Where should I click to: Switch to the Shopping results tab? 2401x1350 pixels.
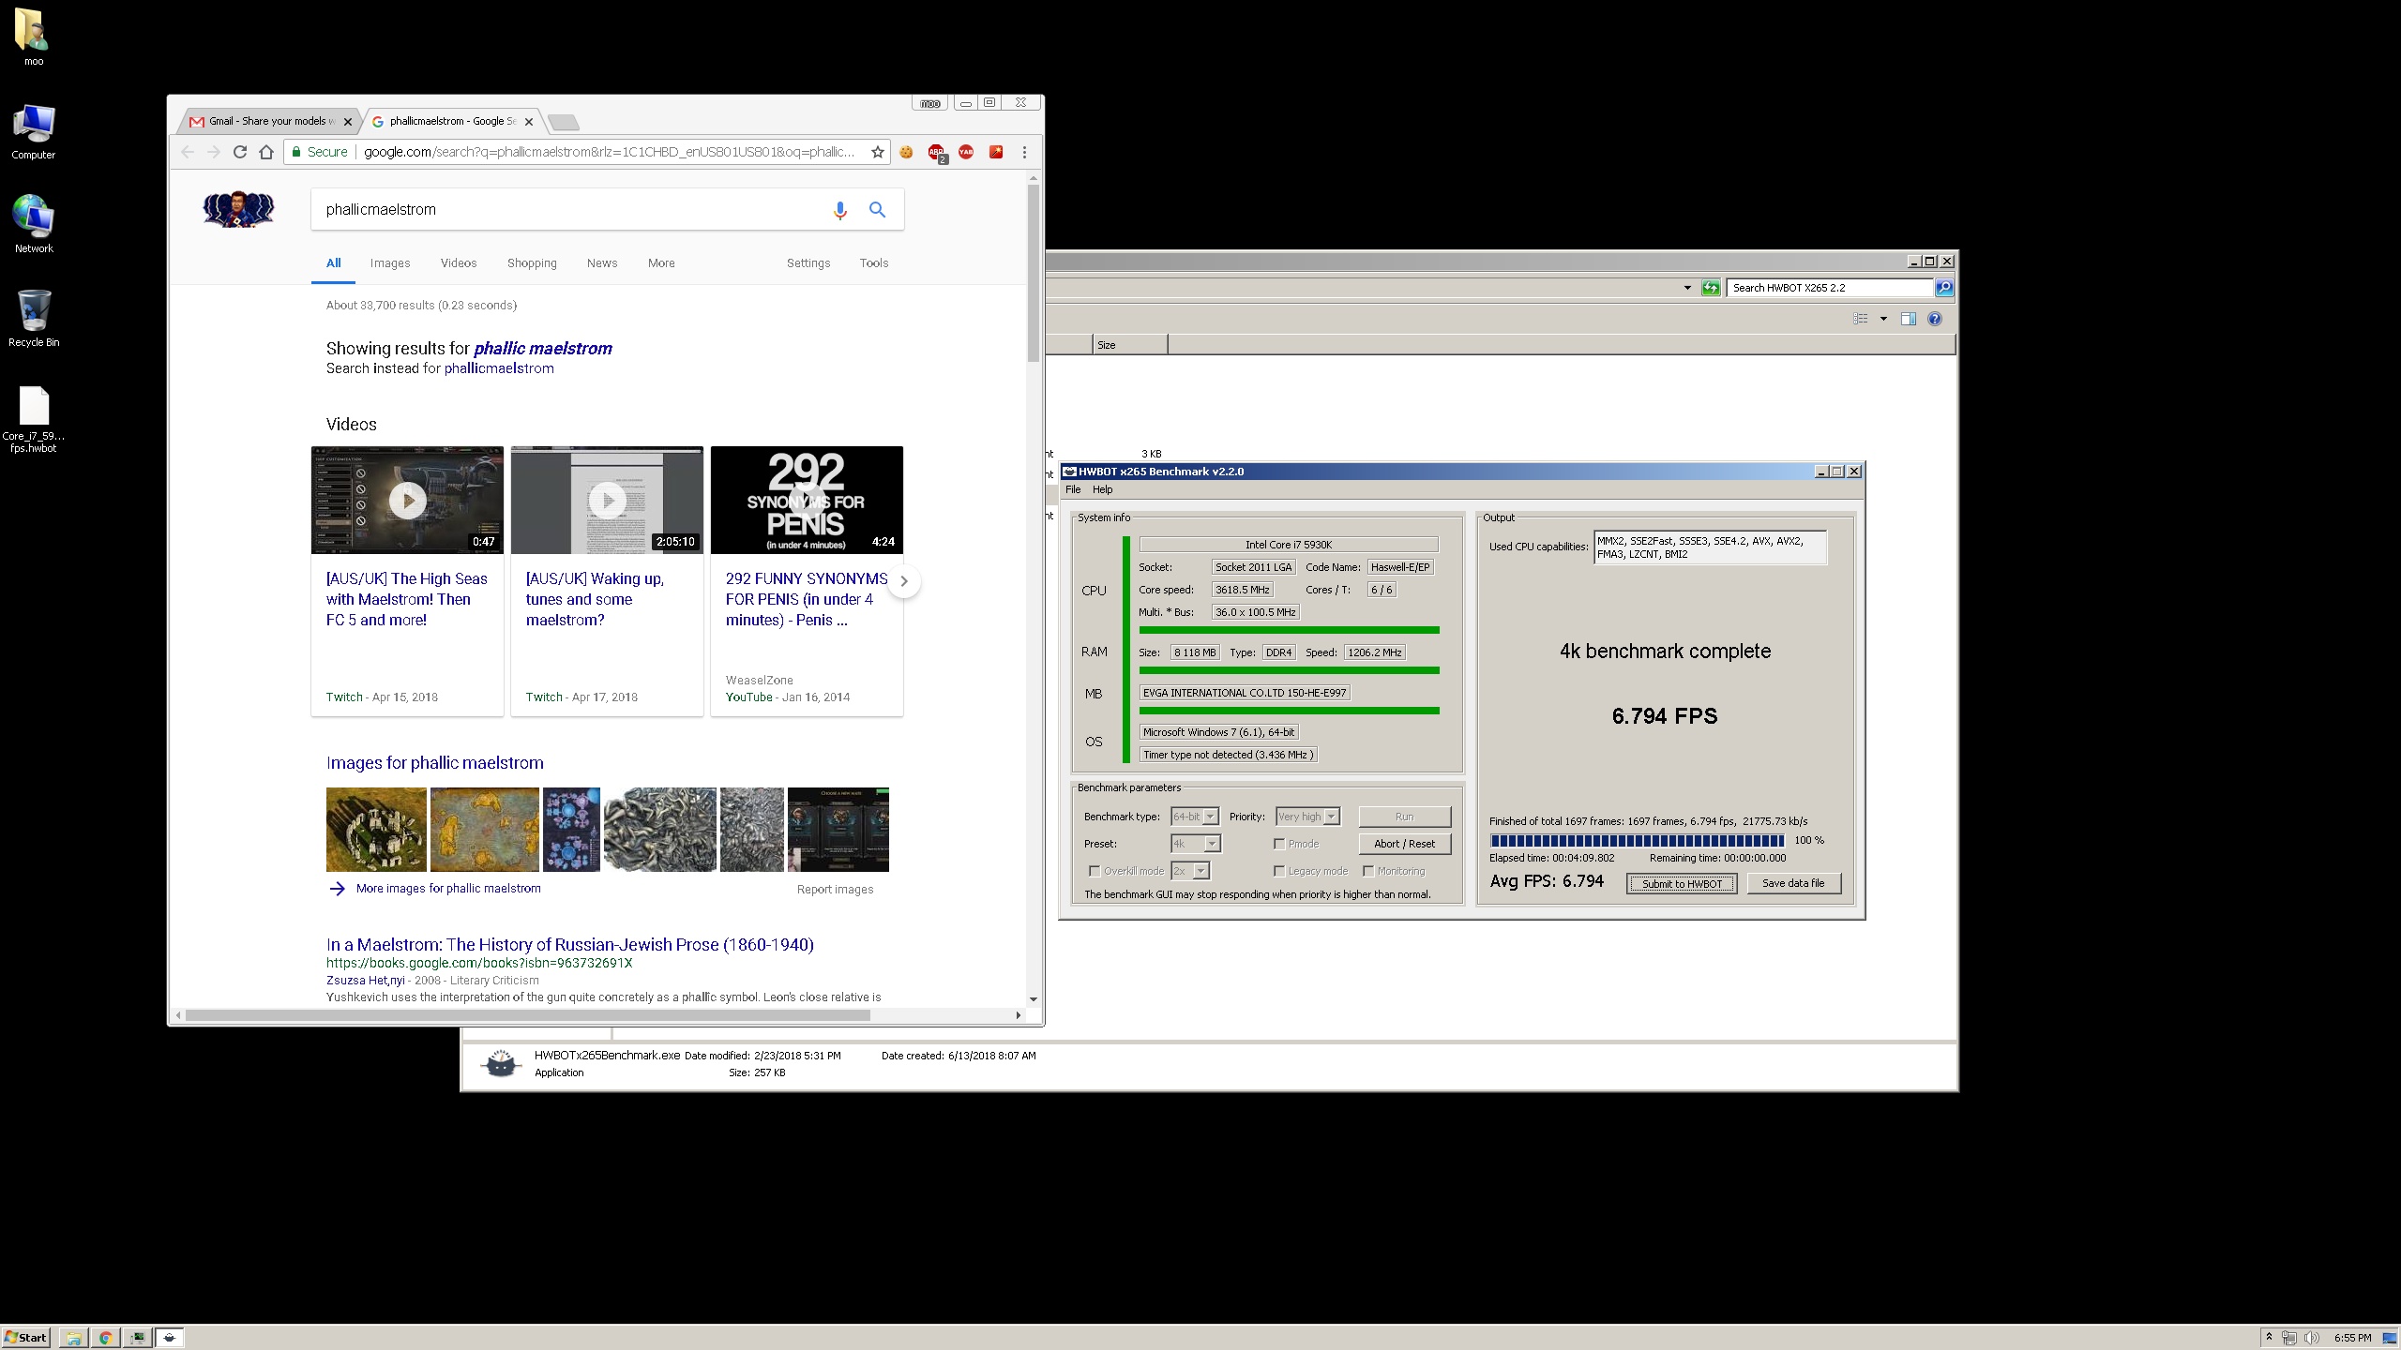point(532,263)
